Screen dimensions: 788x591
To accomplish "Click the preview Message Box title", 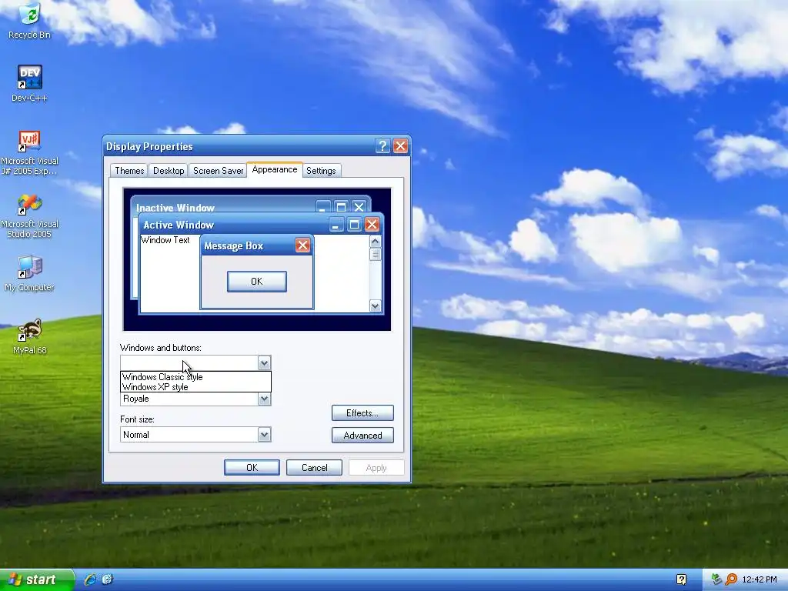I will tap(234, 245).
